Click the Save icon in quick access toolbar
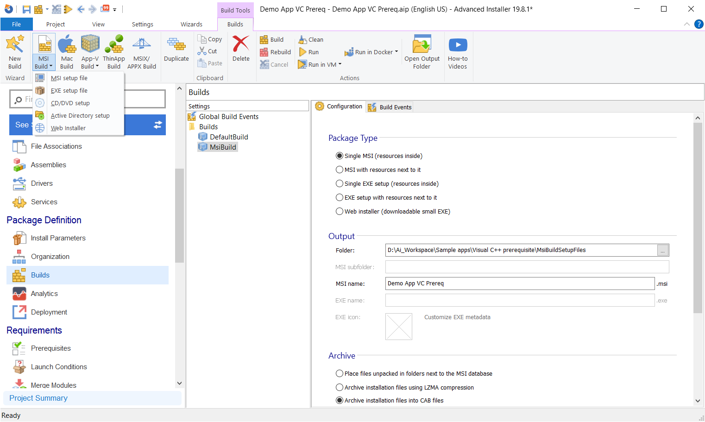Viewport: 705px width, 422px height. click(x=26, y=9)
